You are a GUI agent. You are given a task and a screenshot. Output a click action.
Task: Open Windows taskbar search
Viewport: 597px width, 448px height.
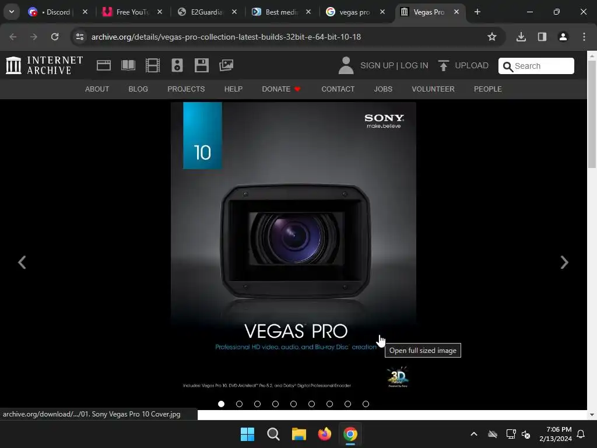click(273, 434)
